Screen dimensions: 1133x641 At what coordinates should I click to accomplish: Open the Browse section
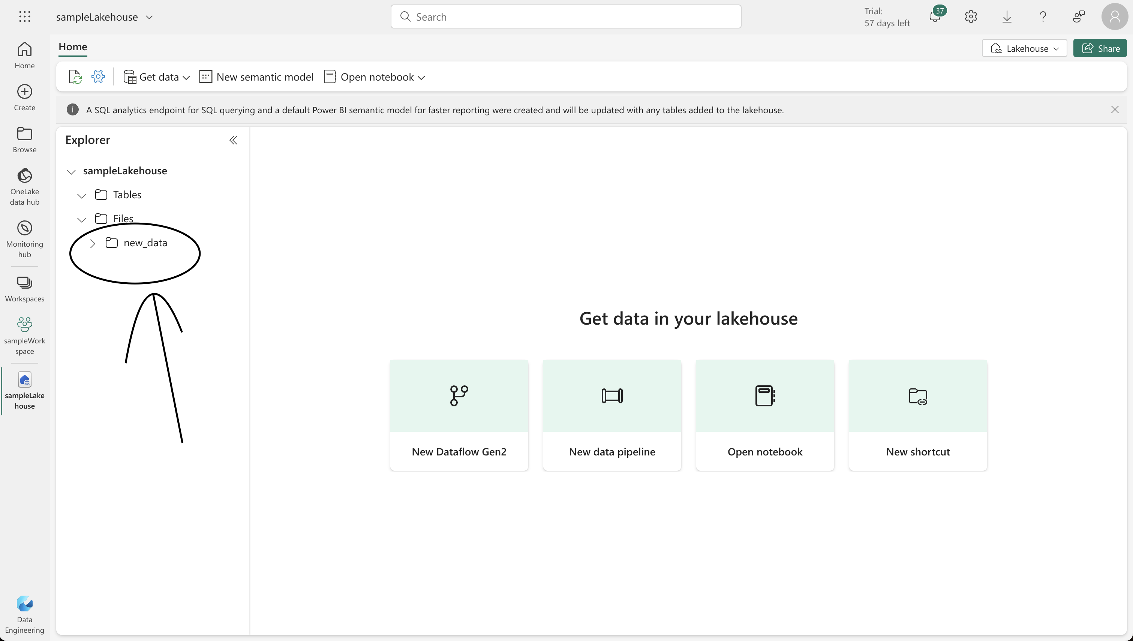coord(25,139)
